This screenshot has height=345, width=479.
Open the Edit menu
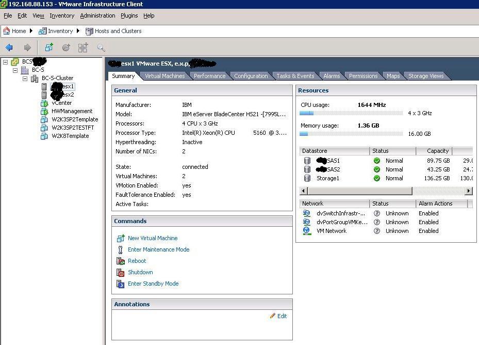pyautogui.click(x=22, y=15)
